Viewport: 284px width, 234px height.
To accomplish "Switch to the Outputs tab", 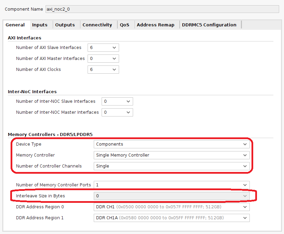I will (x=65, y=25).
